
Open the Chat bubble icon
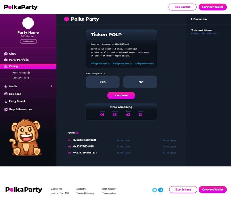6,54
